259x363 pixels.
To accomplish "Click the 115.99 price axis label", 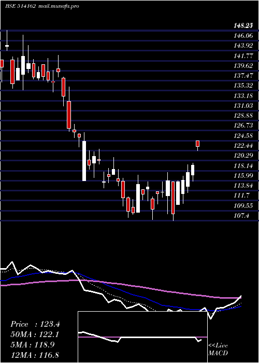I will [243, 176].
